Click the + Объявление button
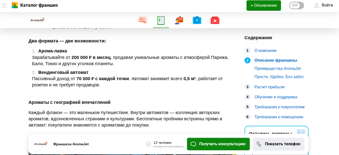339x155 pixels. point(264,5)
